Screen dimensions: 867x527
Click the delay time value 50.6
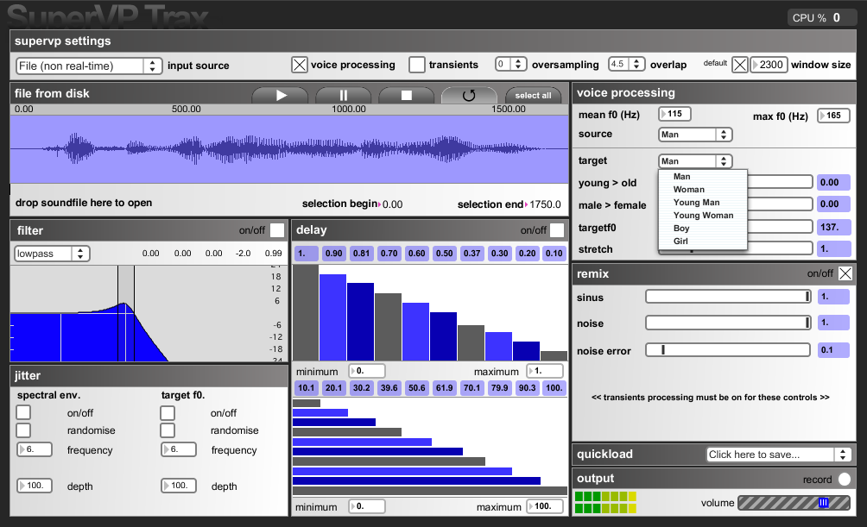coord(416,388)
